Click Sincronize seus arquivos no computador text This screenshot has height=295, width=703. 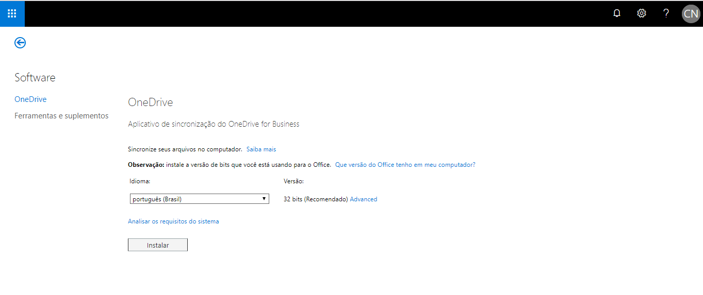185,149
